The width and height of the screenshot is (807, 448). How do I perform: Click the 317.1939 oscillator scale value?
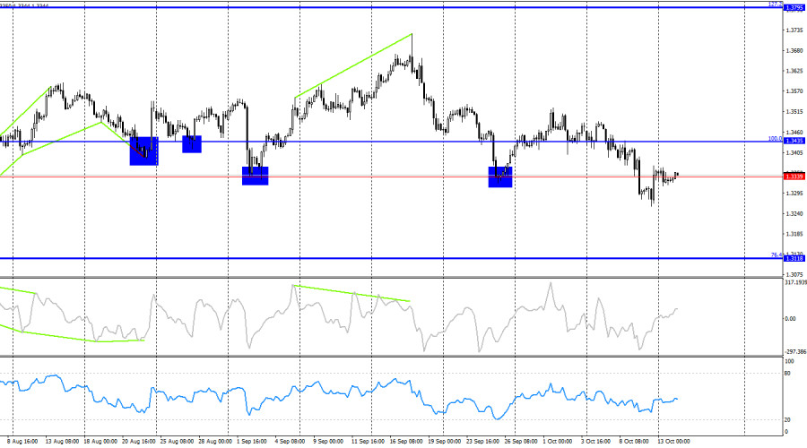[794, 283]
